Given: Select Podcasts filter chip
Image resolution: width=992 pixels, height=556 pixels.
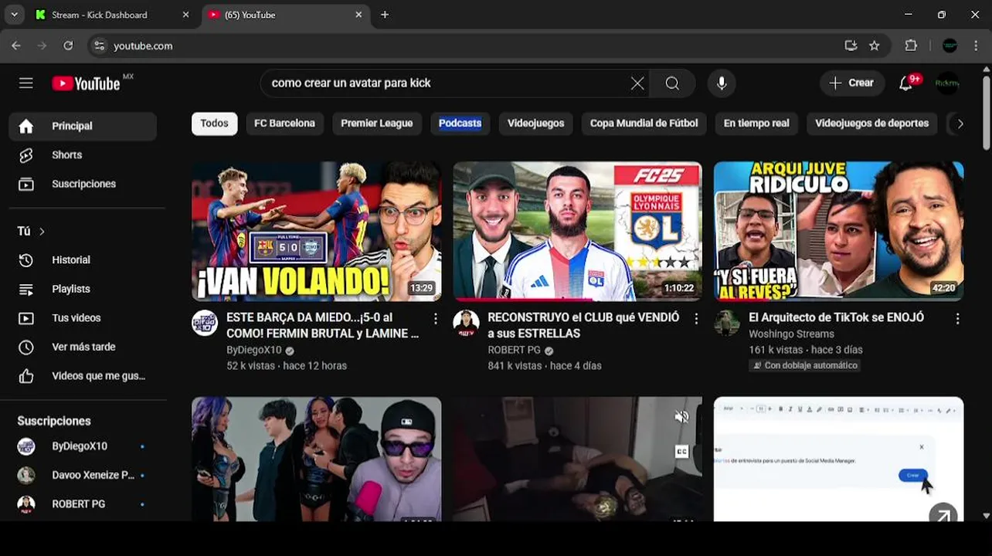Looking at the screenshot, I should (460, 124).
